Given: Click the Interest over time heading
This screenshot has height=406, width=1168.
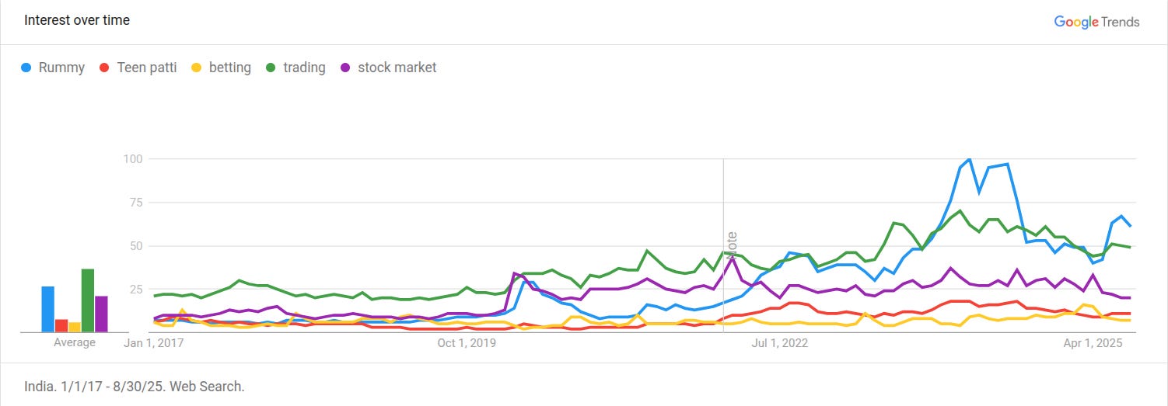Looking at the screenshot, I should pos(77,20).
